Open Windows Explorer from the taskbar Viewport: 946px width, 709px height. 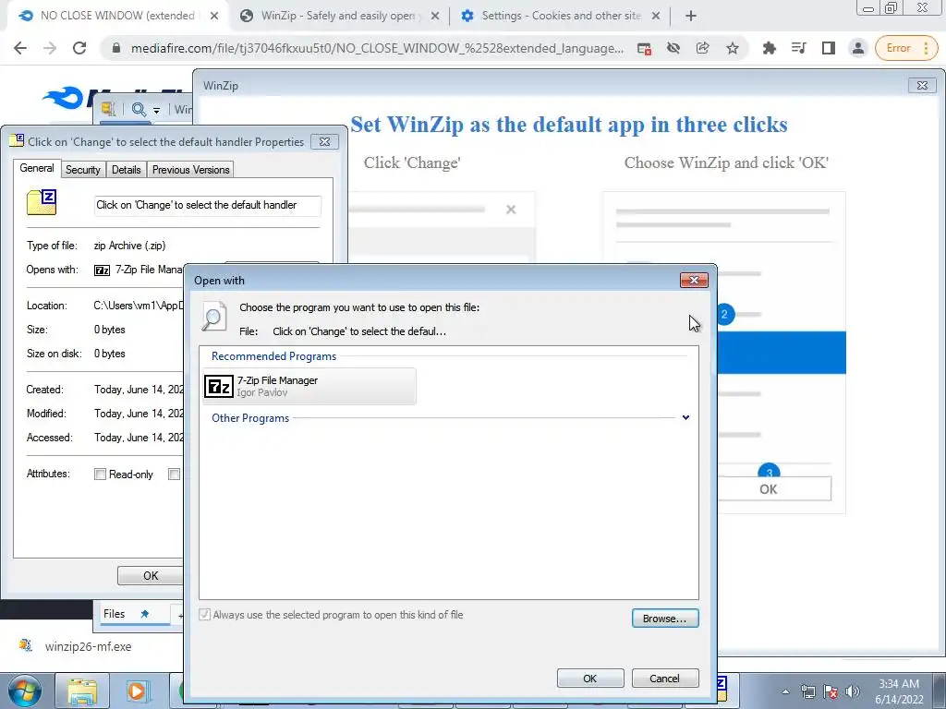pos(82,691)
